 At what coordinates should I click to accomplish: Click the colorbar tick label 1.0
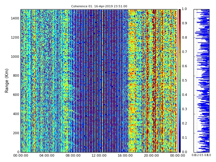(184, 9)
